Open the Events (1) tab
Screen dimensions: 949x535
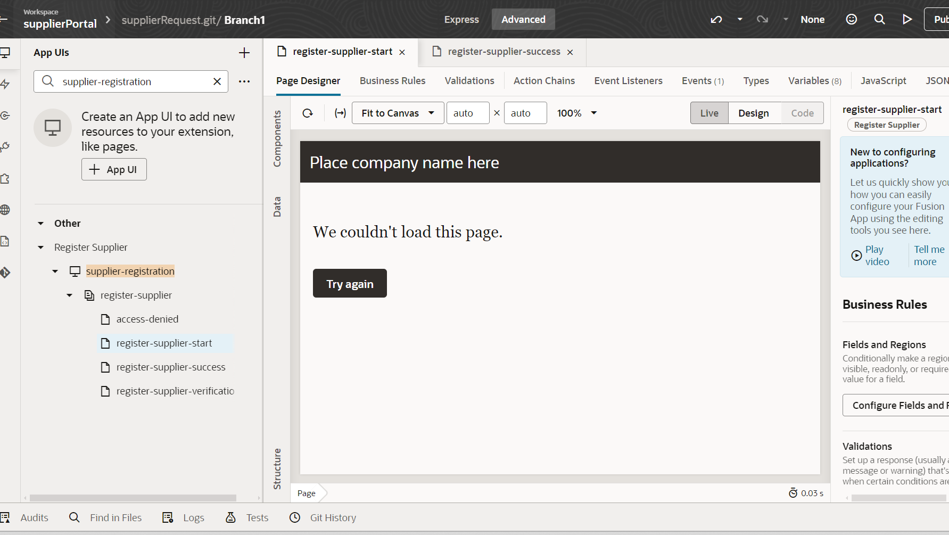tap(703, 81)
